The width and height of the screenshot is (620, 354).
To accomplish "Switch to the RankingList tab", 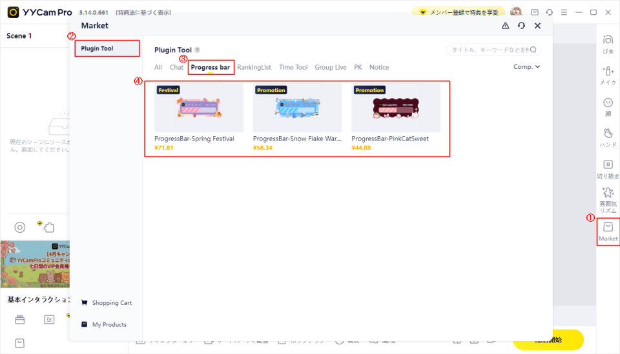I will tap(254, 67).
